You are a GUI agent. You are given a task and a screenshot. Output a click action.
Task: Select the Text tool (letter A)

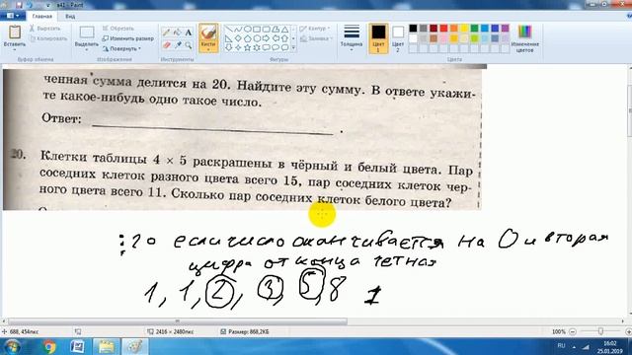pos(189,33)
